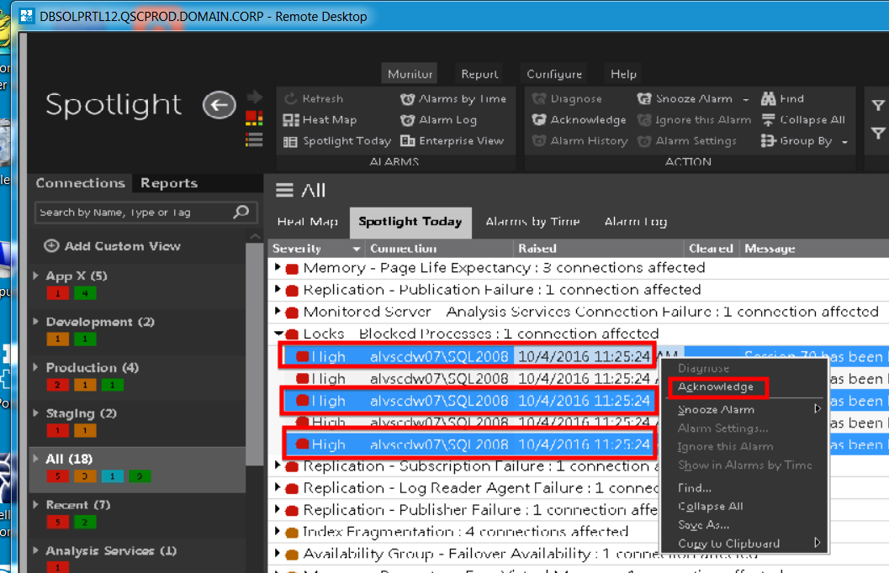Open the Report ribbon tab
The height and width of the screenshot is (573, 889).
[x=479, y=74]
